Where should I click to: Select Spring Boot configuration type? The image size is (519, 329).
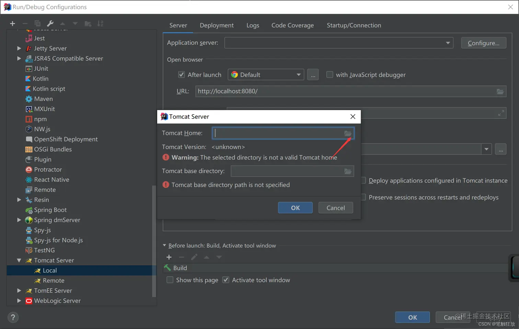[x=46, y=210]
